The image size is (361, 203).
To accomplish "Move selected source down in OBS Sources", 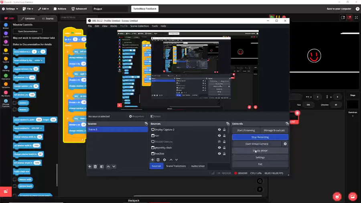I will pyautogui.click(x=176, y=160).
